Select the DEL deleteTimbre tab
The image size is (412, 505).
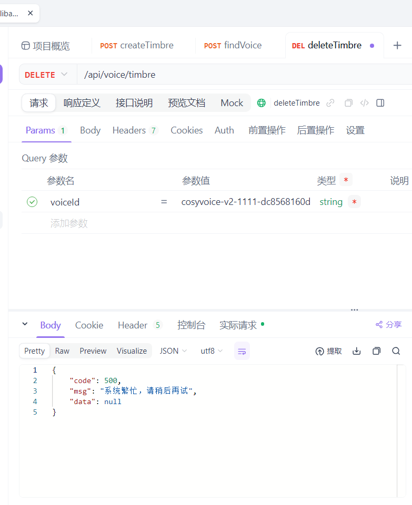pyautogui.click(x=327, y=45)
